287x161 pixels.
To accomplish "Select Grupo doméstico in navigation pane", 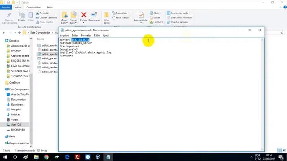I will tap(17, 143).
